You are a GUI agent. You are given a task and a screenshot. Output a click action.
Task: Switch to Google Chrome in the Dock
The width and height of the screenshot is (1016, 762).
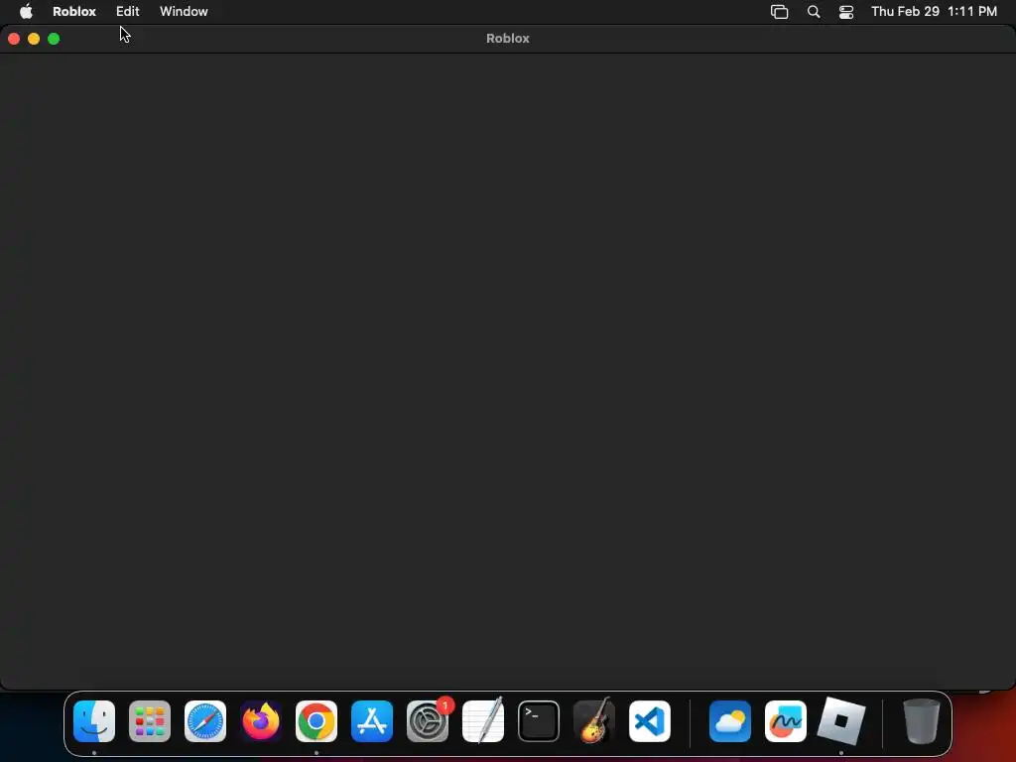317,721
